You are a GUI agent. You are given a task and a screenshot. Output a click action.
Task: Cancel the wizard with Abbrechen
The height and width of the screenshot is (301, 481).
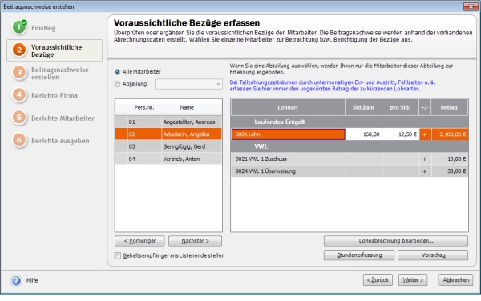455,280
